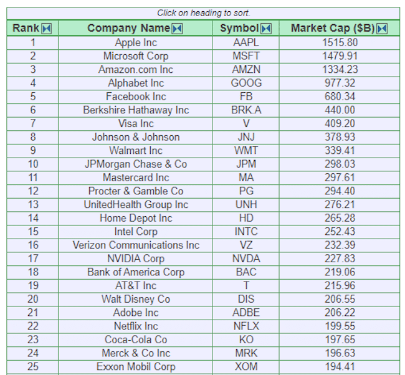Click the Company Name heading text
405x375 pixels.
click(x=128, y=28)
